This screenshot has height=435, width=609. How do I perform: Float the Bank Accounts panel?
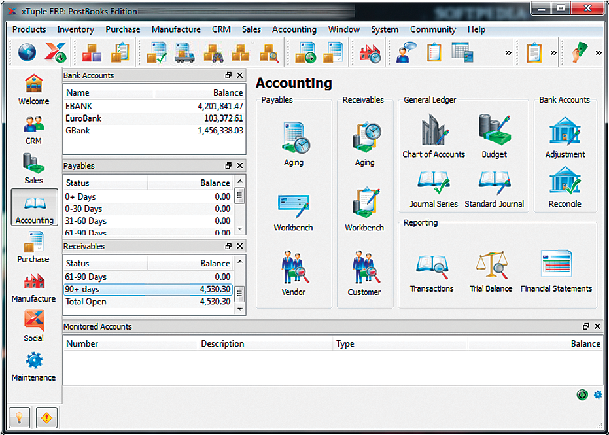point(228,75)
